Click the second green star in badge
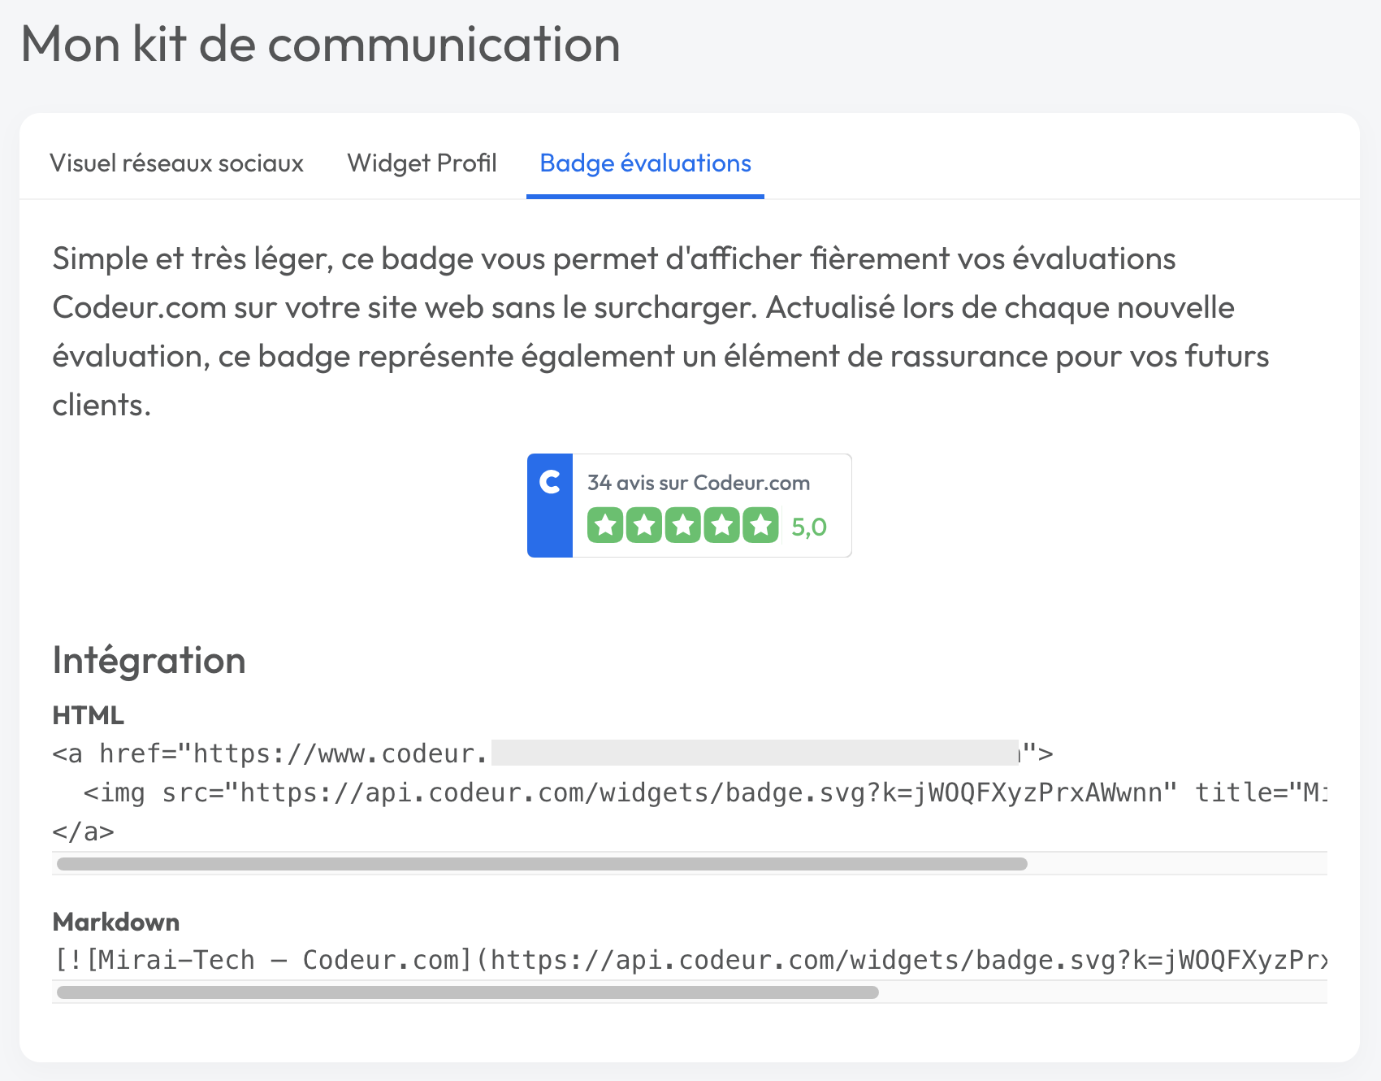 tap(644, 526)
